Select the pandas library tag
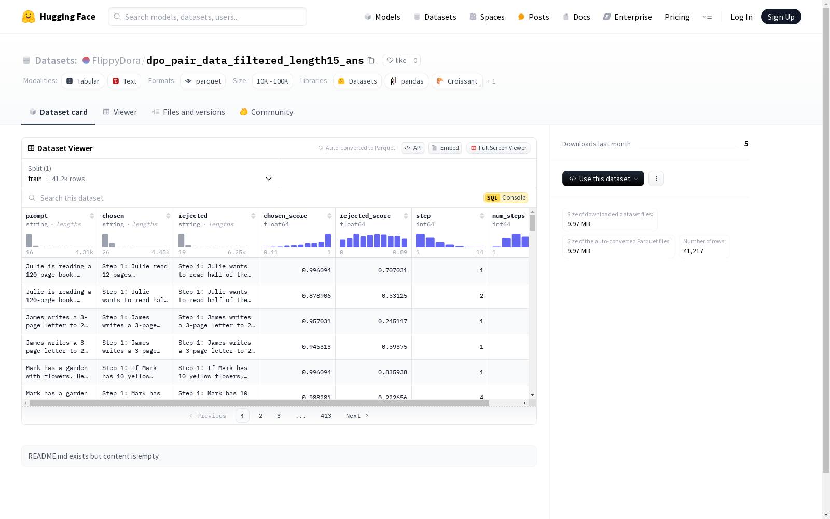The height and width of the screenshot is (519, 830). click(407, 81)
